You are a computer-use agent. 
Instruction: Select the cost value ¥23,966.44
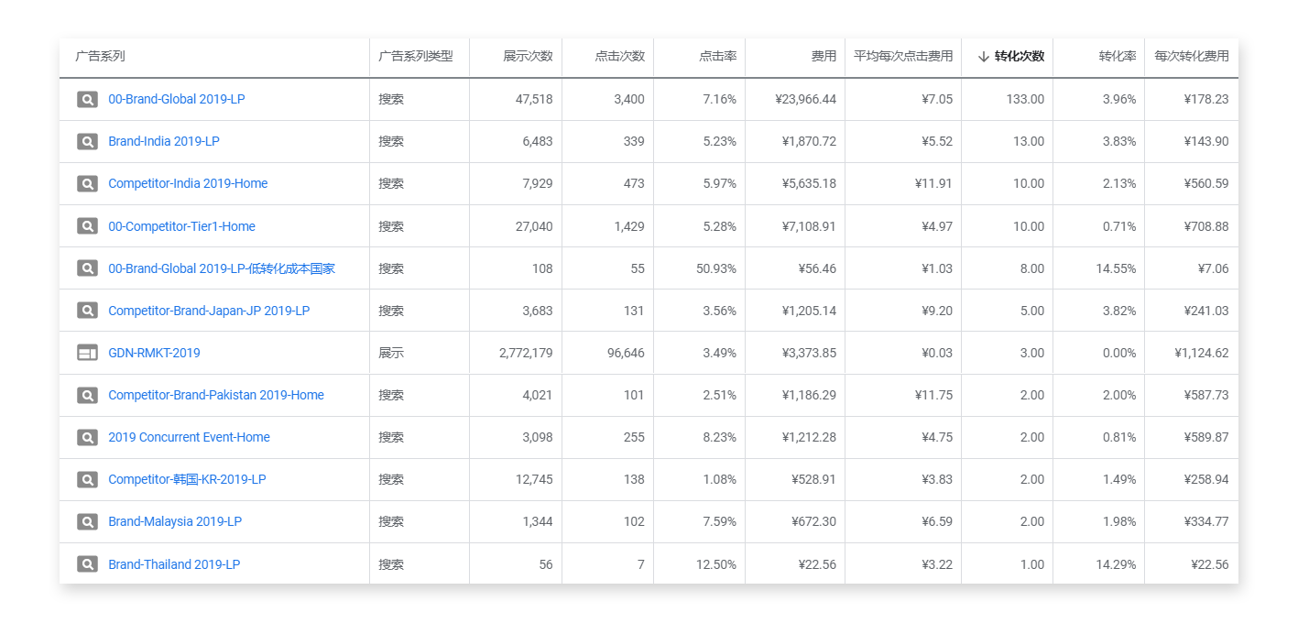pyautogui.click(x=804, y=99)
